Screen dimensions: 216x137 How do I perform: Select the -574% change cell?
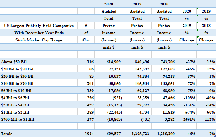coord(190,112)
